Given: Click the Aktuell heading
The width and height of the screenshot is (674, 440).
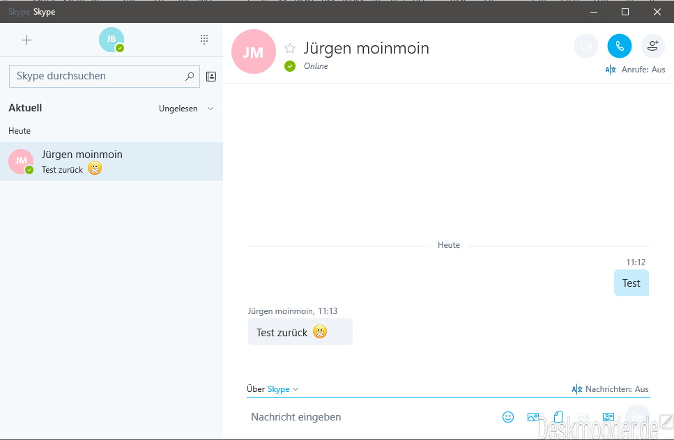Looking at the screenshot, I should coord(25,108).
